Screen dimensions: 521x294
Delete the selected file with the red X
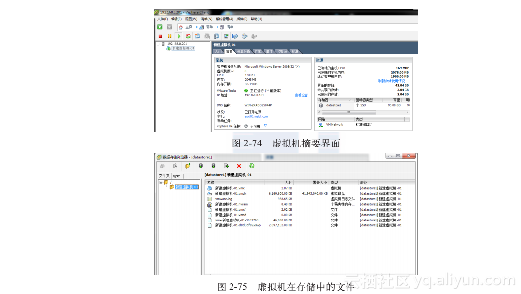pos(238,166)
